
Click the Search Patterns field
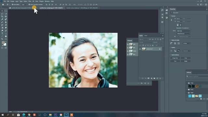click(197, 76)
